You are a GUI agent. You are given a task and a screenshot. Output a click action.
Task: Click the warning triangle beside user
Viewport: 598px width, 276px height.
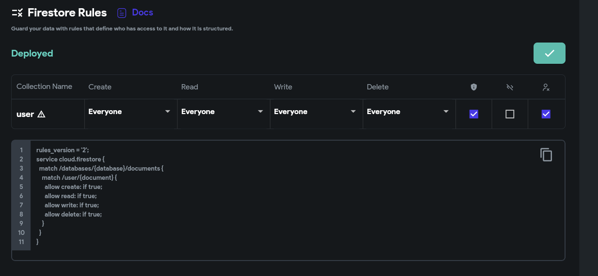click(41, 115)
